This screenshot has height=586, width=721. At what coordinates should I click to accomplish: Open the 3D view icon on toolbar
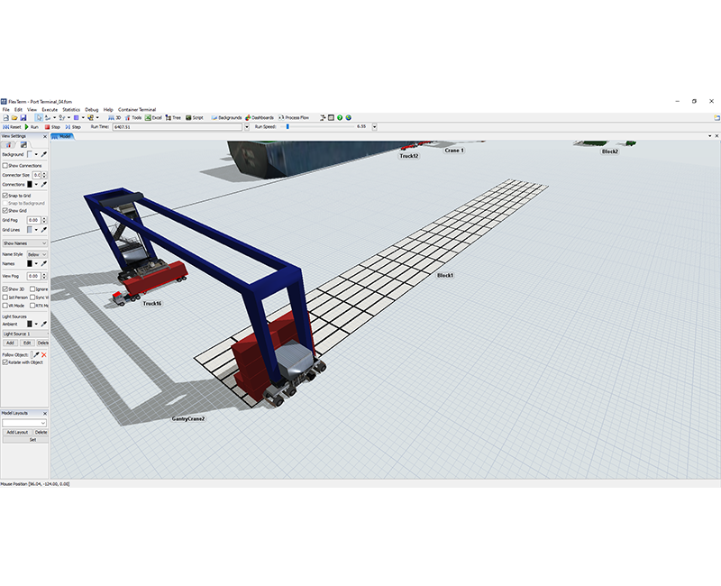point(114,118)
